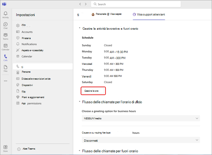This screenshot has width=212, height=155.
Task: Collapse Flusso delle chiamate per l'orario di ufficio
Action: point(80,101)
